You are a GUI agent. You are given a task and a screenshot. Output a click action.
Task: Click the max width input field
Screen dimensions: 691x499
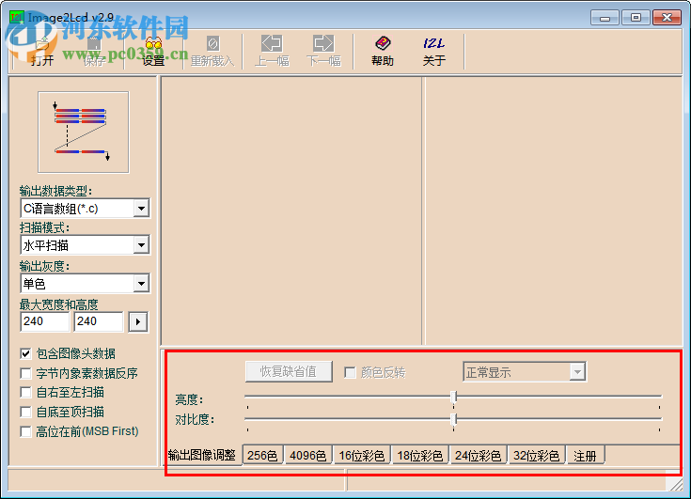[45, 321]
